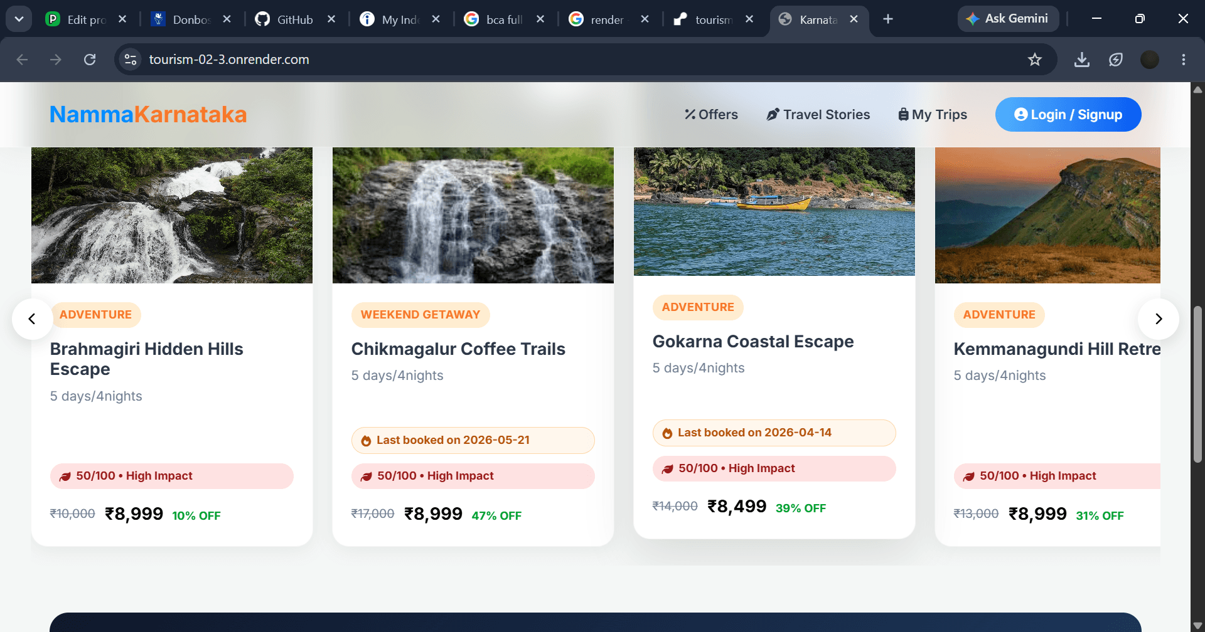Open Kemmanagundi Hill Retreat title

pyautogui.click(x=1057, y=349)
